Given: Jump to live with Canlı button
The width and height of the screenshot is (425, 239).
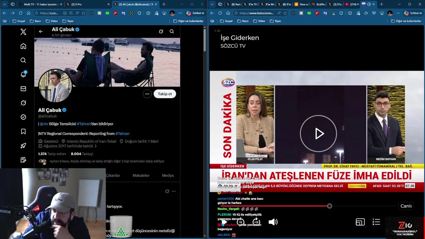Looking at the screenshot, I should 406,206.
